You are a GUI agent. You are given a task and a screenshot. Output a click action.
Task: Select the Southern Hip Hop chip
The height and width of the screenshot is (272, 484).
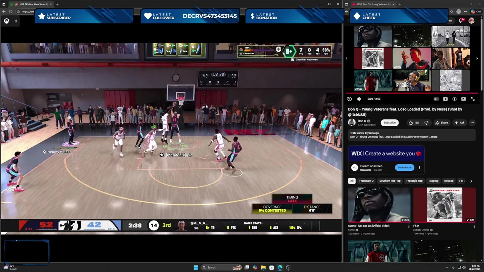(x=390, y=181)
